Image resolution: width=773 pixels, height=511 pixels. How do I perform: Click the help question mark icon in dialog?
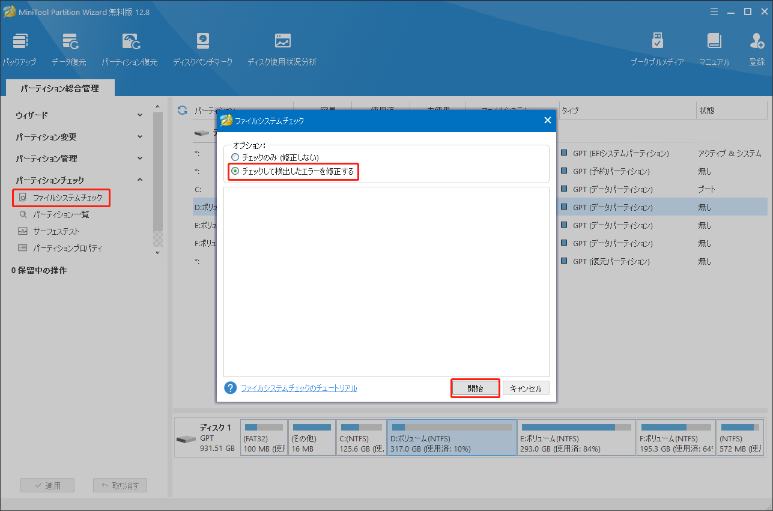[x=230, y=388]
